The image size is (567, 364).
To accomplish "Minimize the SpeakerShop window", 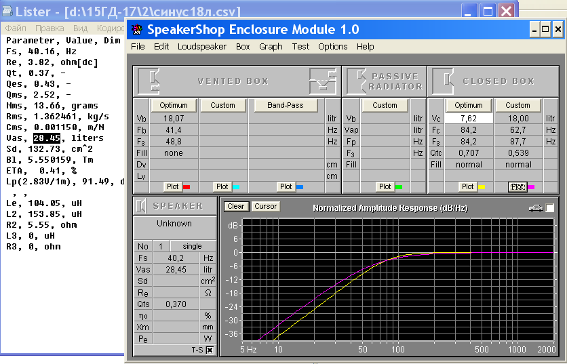I will pyautogui.click(x=535, y=29).
